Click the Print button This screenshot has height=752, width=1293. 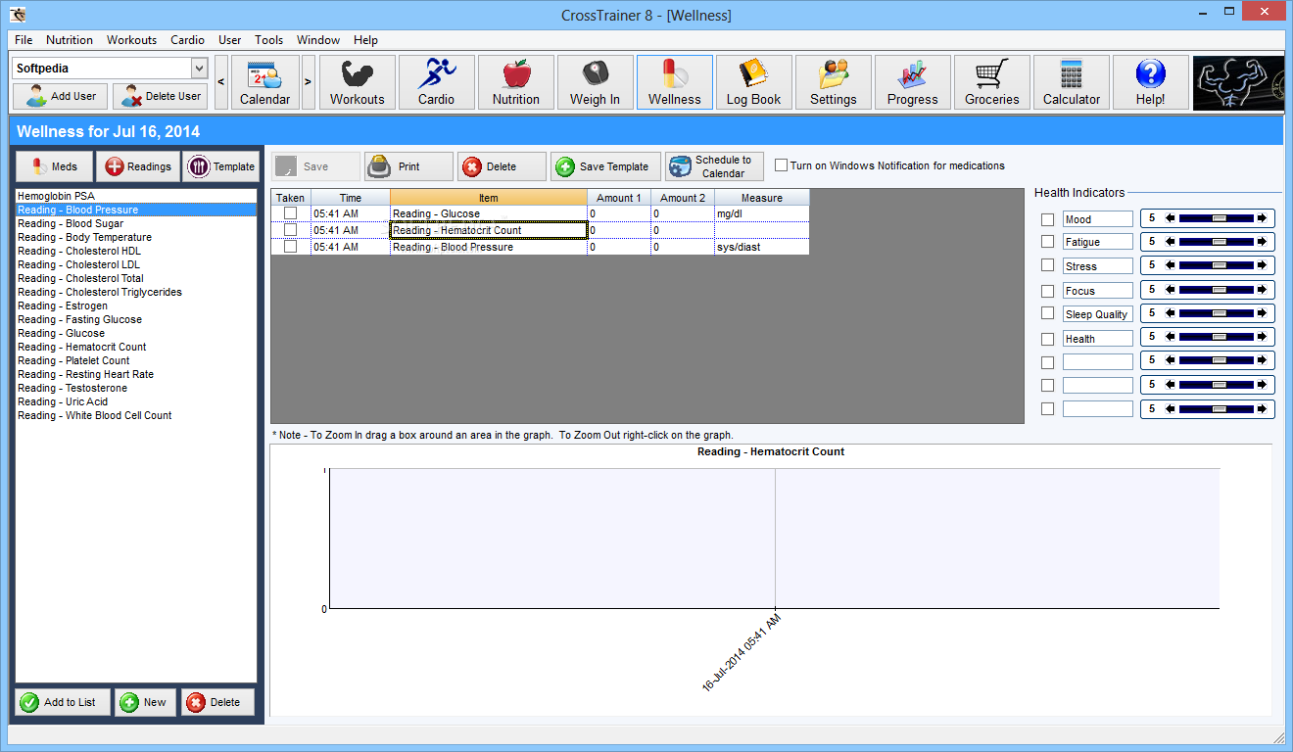[x=408, y=166]
